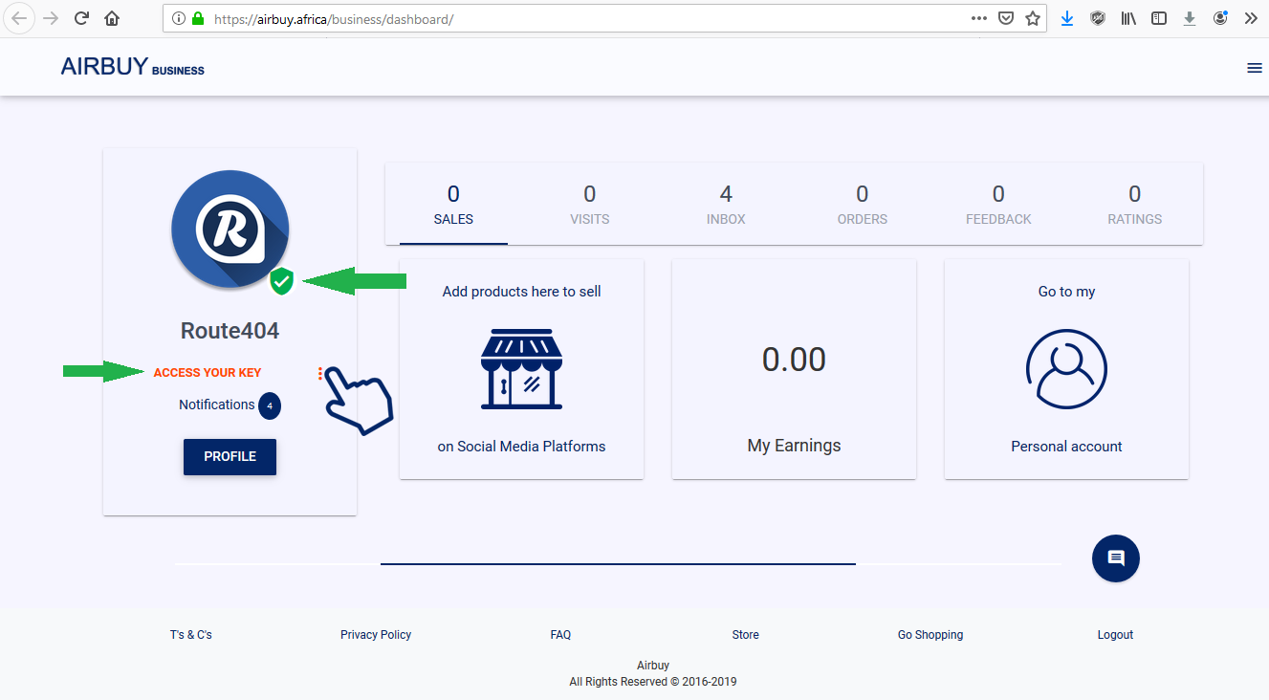Click the browser home icon
1269x700 pixels.
[x=112, y=18]
